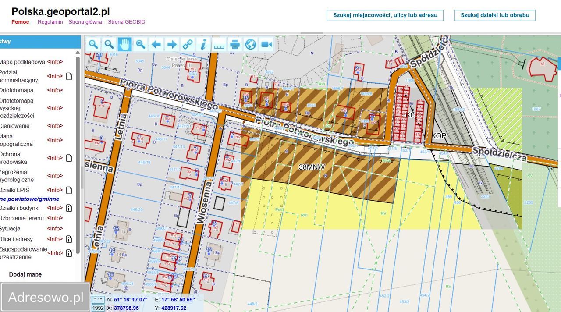Viewport: 561px width, 312px height.
Task: Select the Zoom out tool
Action: pos(109,44)
